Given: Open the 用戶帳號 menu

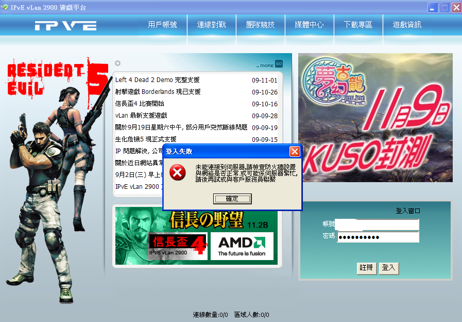Looking at the screenshot, I should [x=163, y=25].
